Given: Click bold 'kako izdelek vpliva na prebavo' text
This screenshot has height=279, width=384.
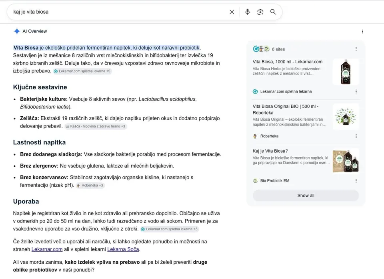Looking at the screenshot, I should pos(102,262).
